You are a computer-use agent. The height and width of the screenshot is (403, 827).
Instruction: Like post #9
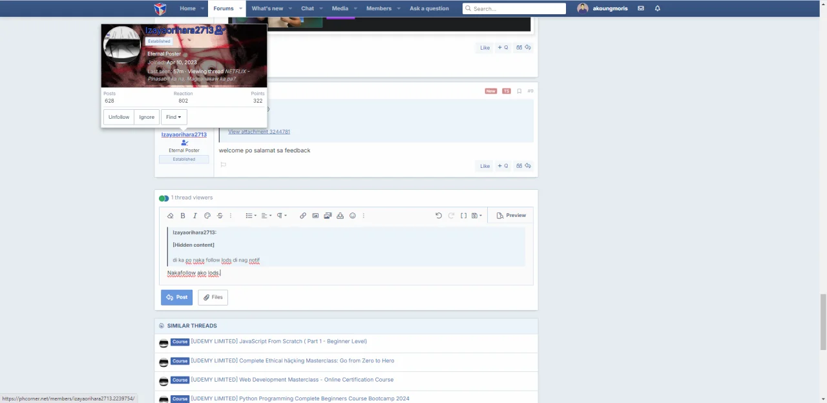[x=485, y=166]
